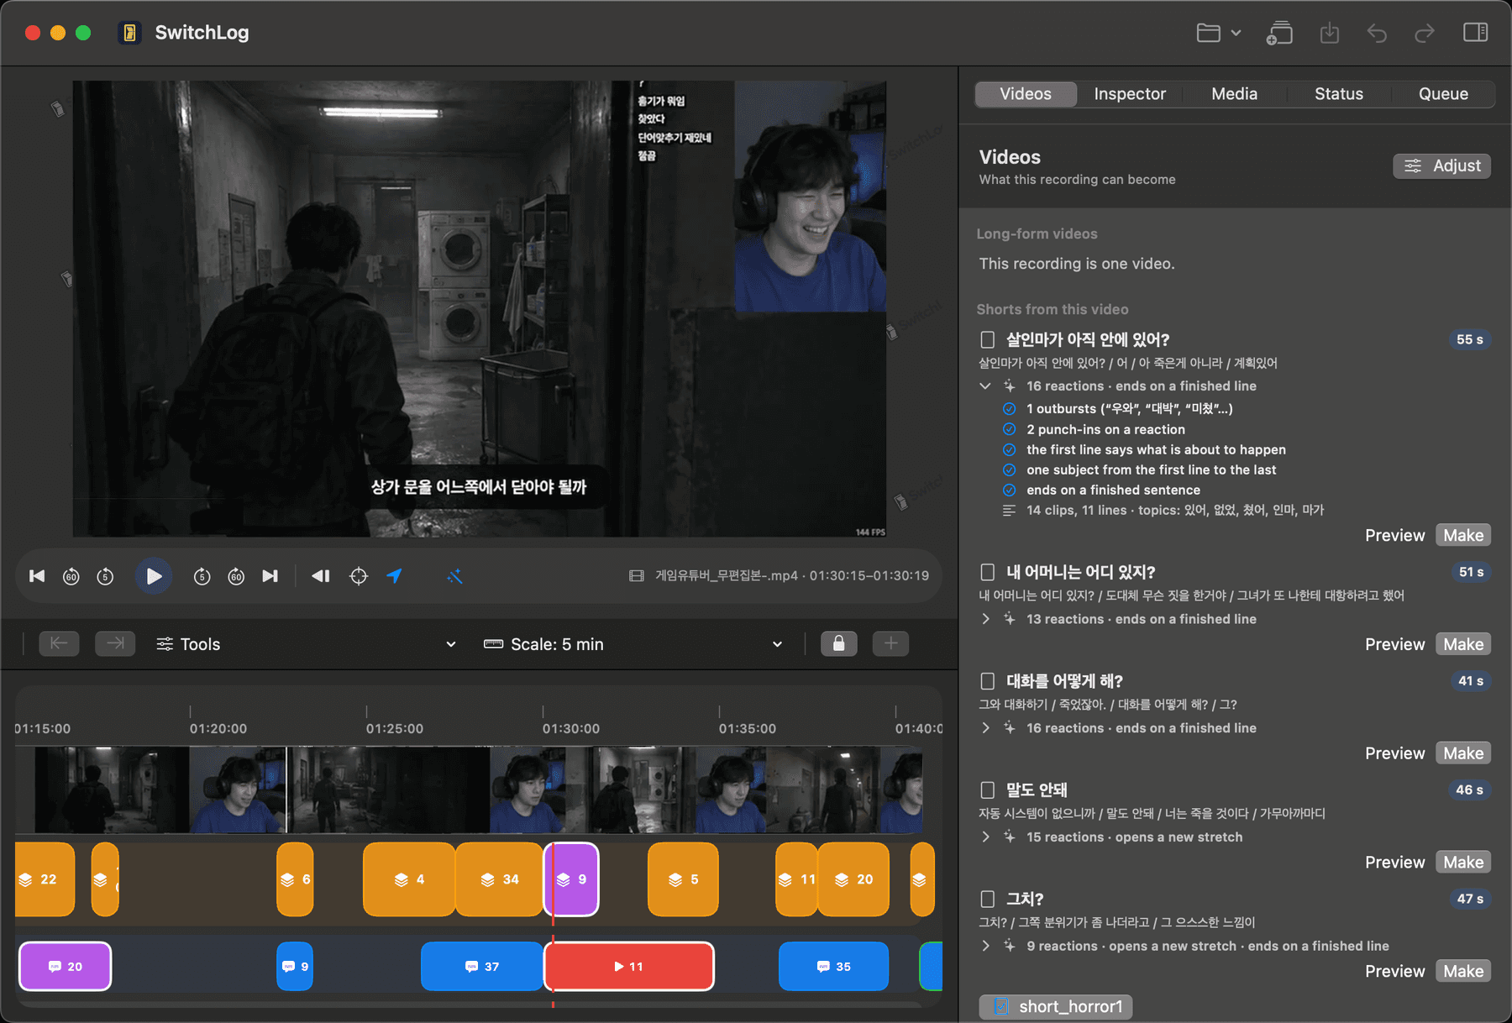Preview the '그치?' short
The width and height of the screenshot is (1512, 1023).
[1394, 972]
